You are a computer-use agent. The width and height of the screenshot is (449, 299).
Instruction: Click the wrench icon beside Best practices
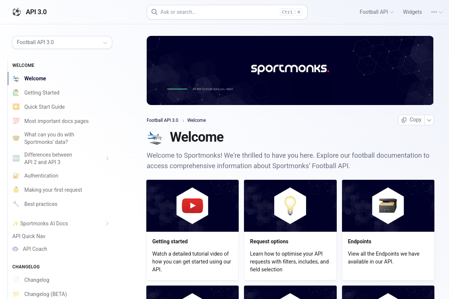click(x=16, y=204)
